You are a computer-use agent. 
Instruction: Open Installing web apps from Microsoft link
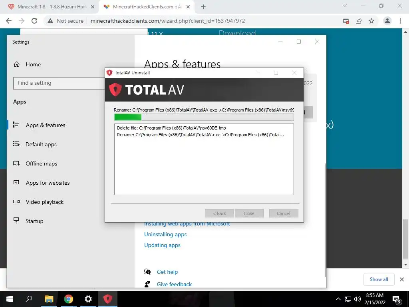187,224
